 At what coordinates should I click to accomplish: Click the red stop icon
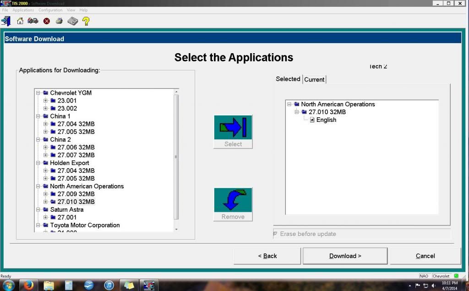[x=47, y=21]
